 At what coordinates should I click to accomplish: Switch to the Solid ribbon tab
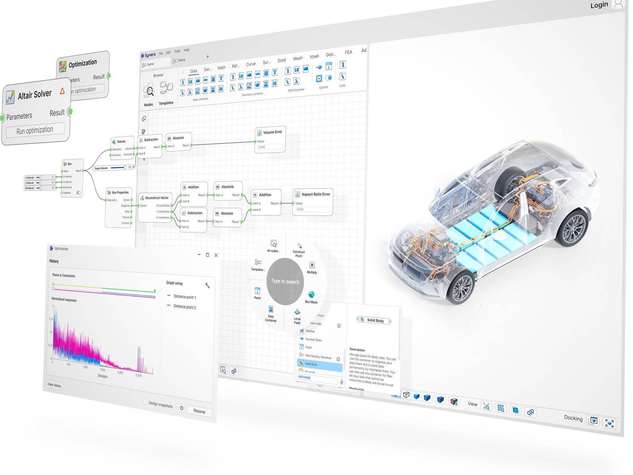coord(282,60)
